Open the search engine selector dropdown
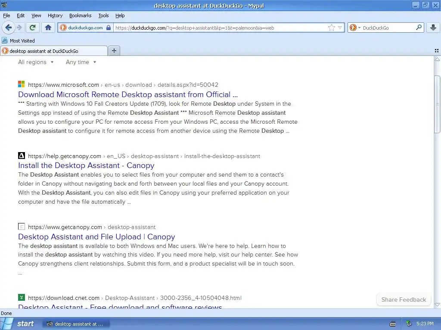 coord(355,27)
